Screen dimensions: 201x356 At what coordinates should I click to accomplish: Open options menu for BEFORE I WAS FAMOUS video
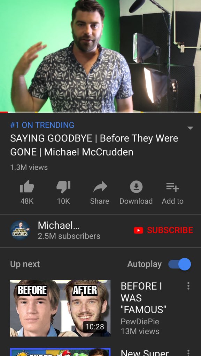pyautogui.click(x=188, y=286)
